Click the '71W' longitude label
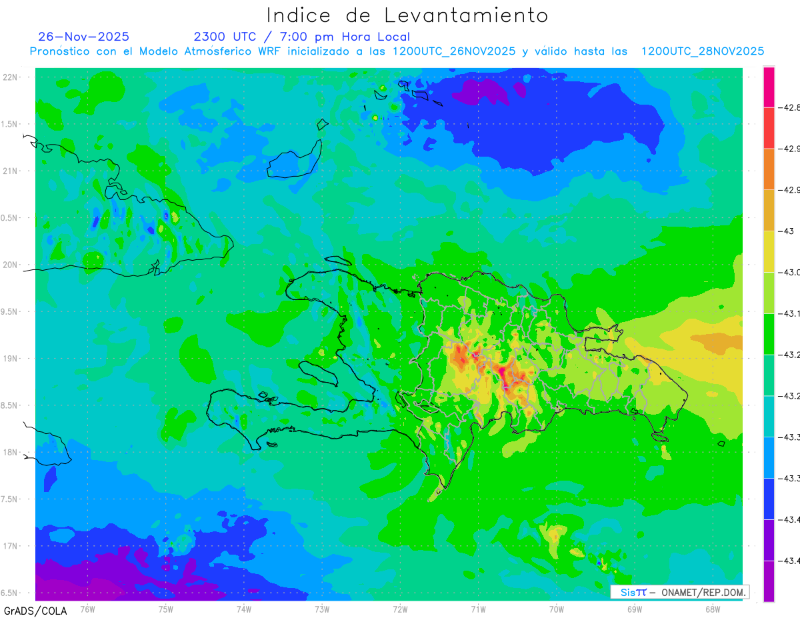800x618 pixels. (x=478, y=609)
